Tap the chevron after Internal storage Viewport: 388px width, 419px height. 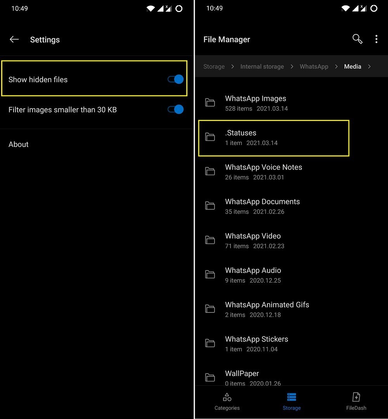point(291,66)
